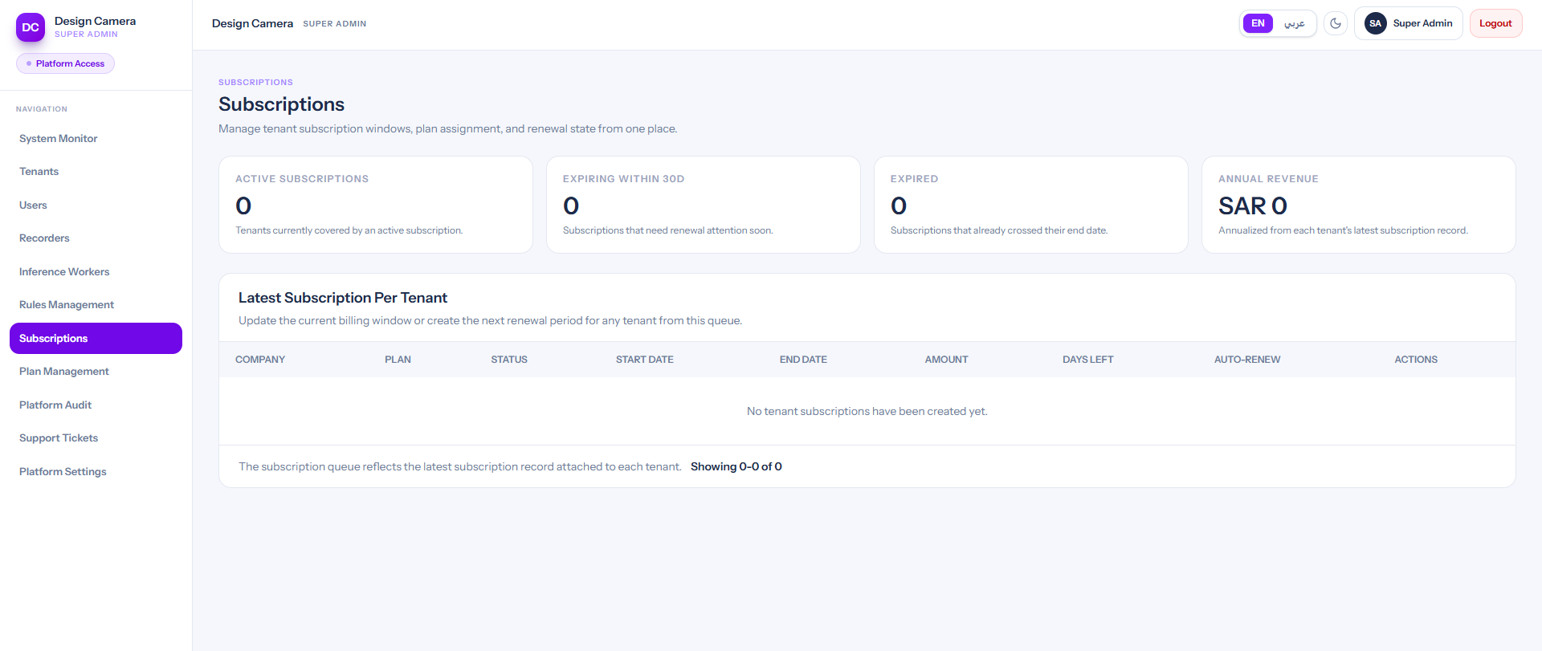The image size is (1542, 651).
Task: Click Design Camera title in top bar
Action: tap(252, 23)
